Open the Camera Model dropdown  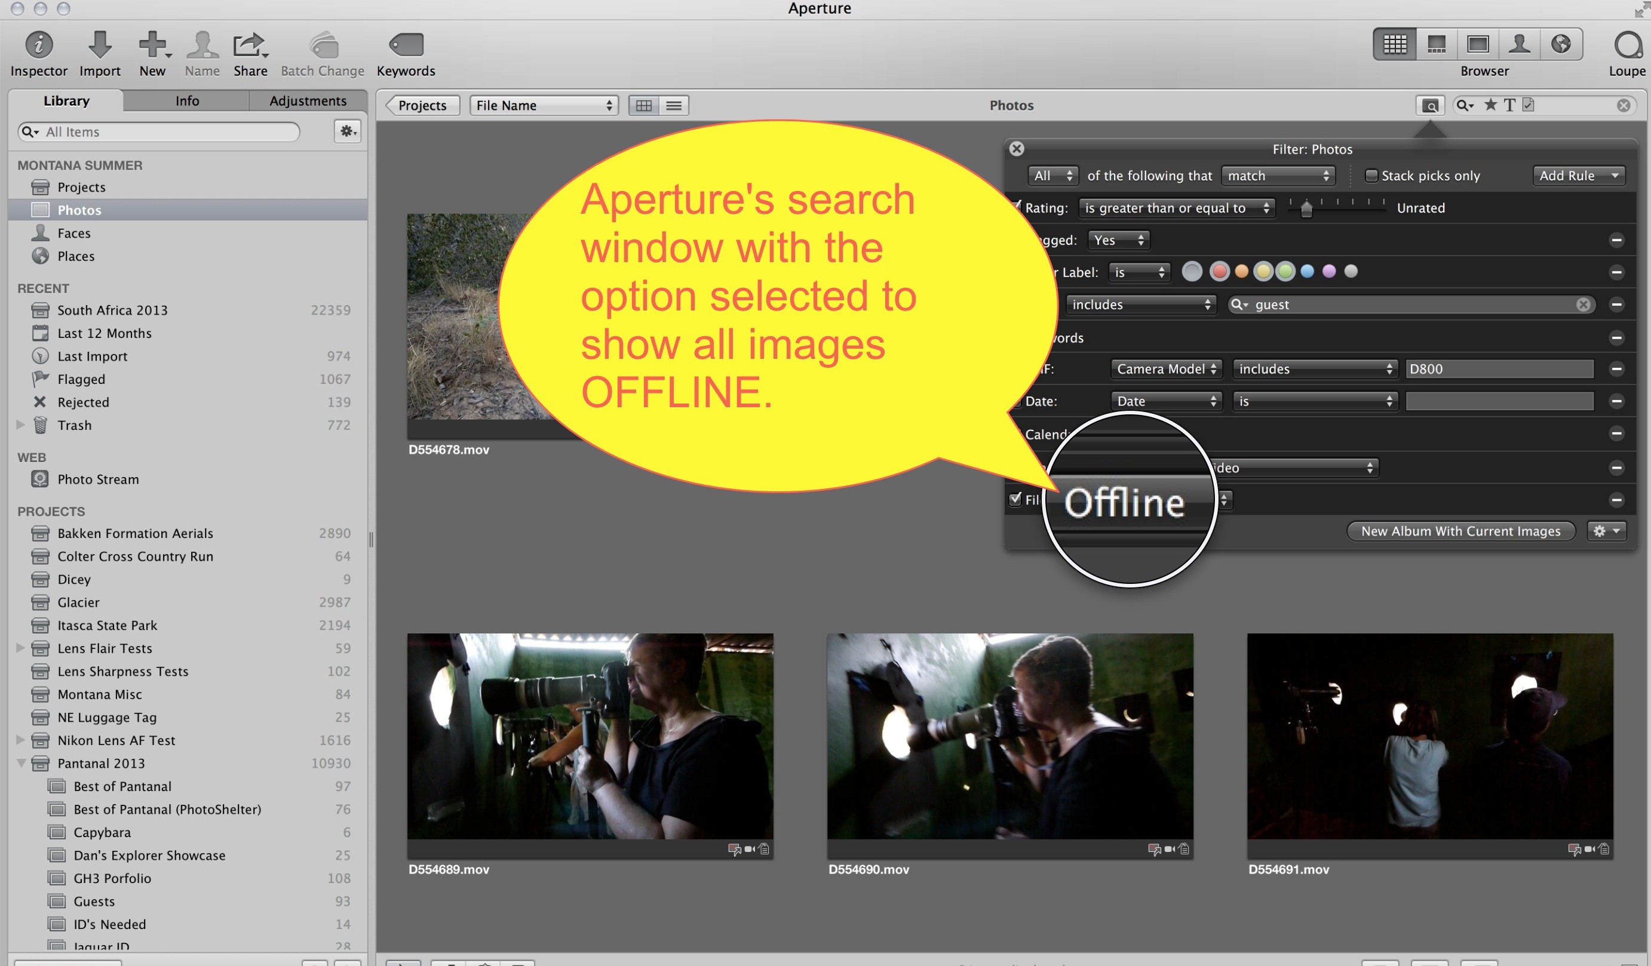(x=1166, y=370)
